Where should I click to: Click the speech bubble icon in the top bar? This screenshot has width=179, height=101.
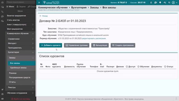click(x=160, y=3)
